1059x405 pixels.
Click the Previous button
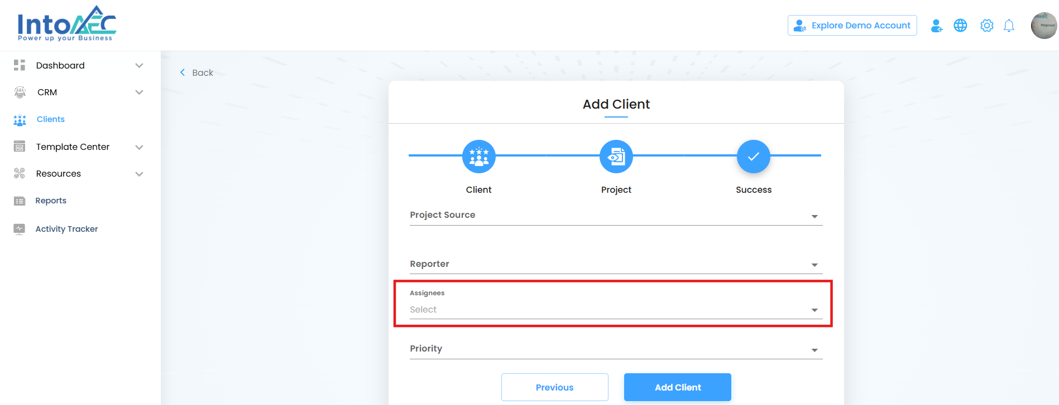(554, 387)
